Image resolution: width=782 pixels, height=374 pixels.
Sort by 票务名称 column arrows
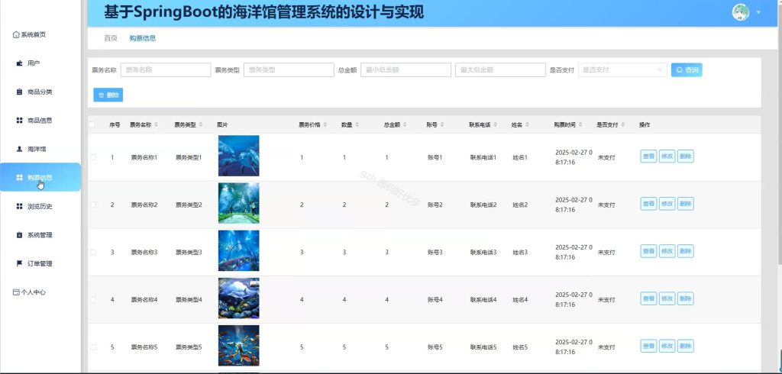[156, 124]
